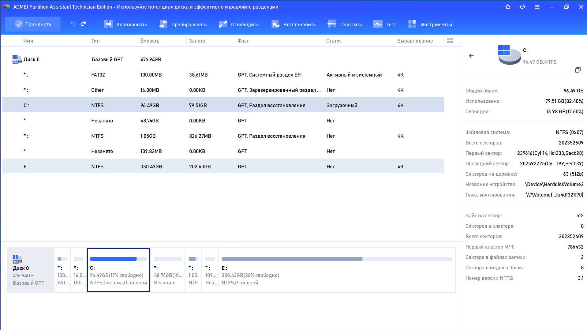The width and height of the screenshot is (587, 330).
Task: Click the Диск 0 label in disk map
Action: tap(21, 268)
